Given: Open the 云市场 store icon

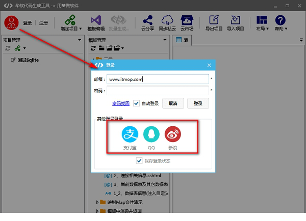Looking at the screenshot, I should [187, 20].
